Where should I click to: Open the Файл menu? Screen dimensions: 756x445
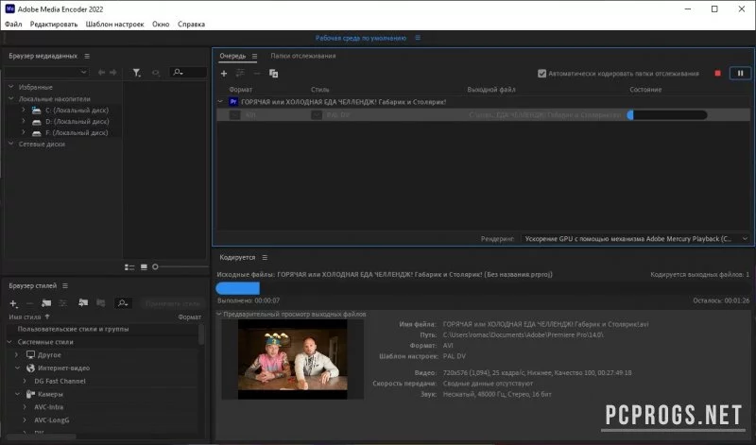pyautogui.click(x=13, y=25)
